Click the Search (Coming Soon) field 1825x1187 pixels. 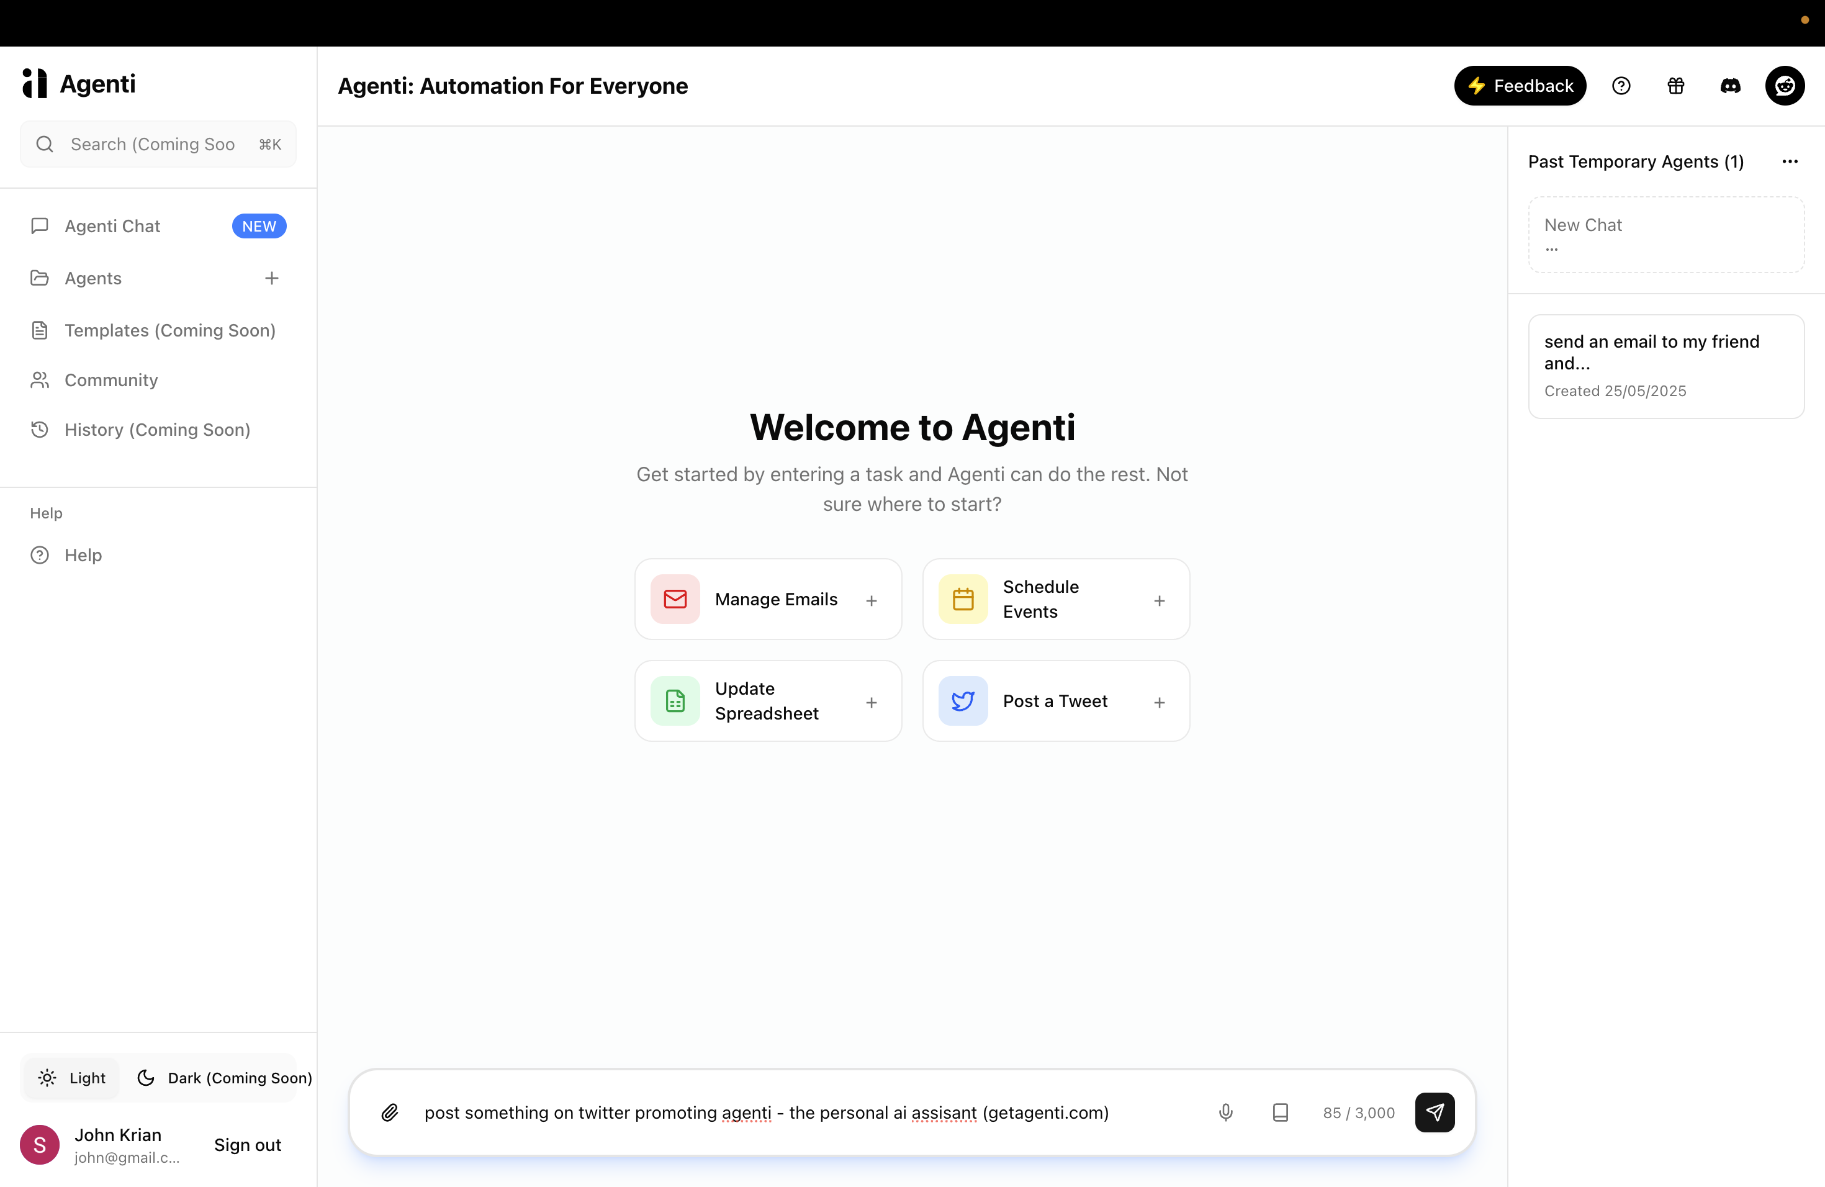153,144
